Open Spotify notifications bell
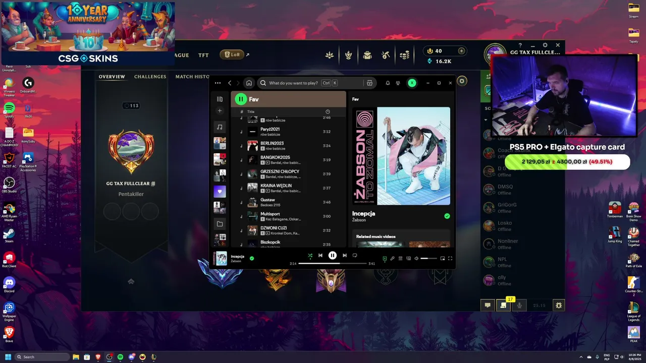Image resolution: width=646 pixels, height=363 pixels. pos(388,83)
